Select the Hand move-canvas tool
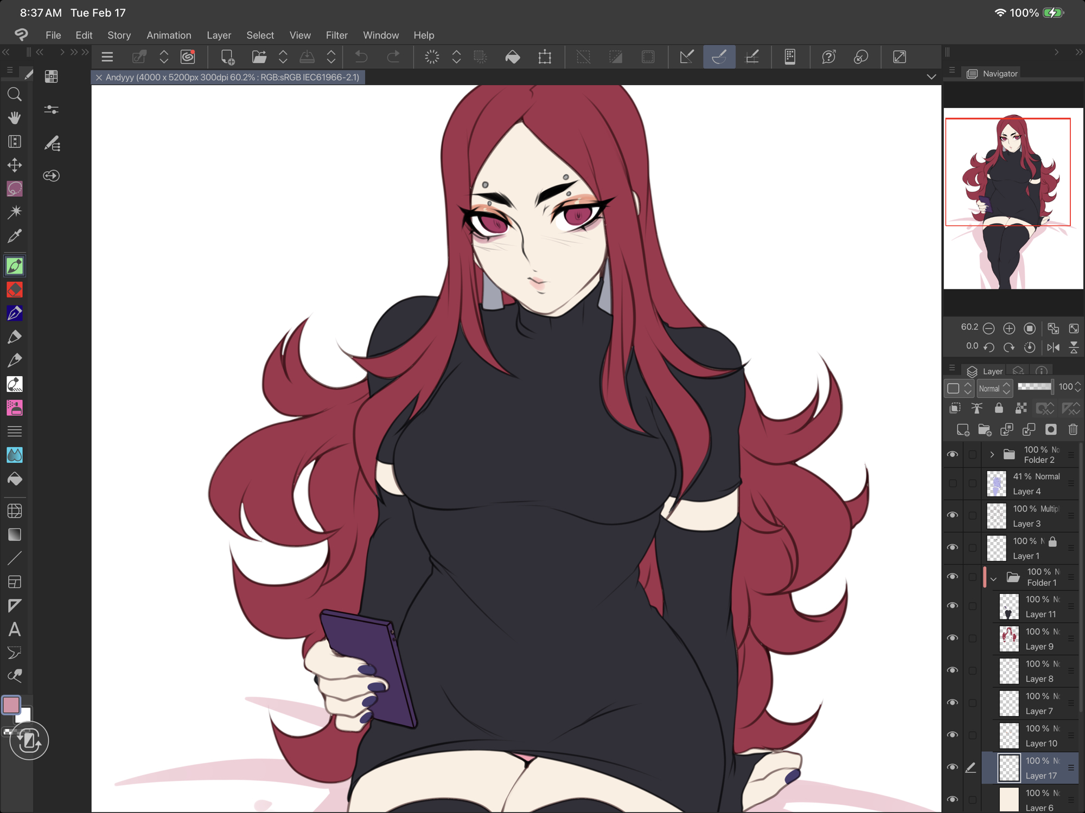 (15, 118)
